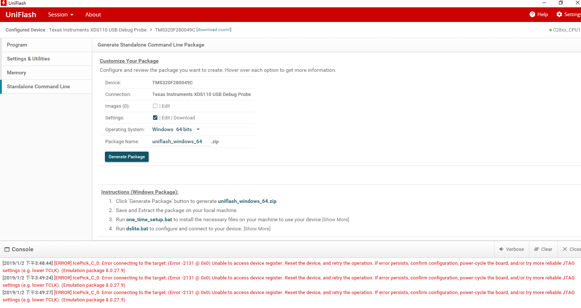Open the About menu
The height and width of the screenshot is (308, 581).
(x=93, y=15)
